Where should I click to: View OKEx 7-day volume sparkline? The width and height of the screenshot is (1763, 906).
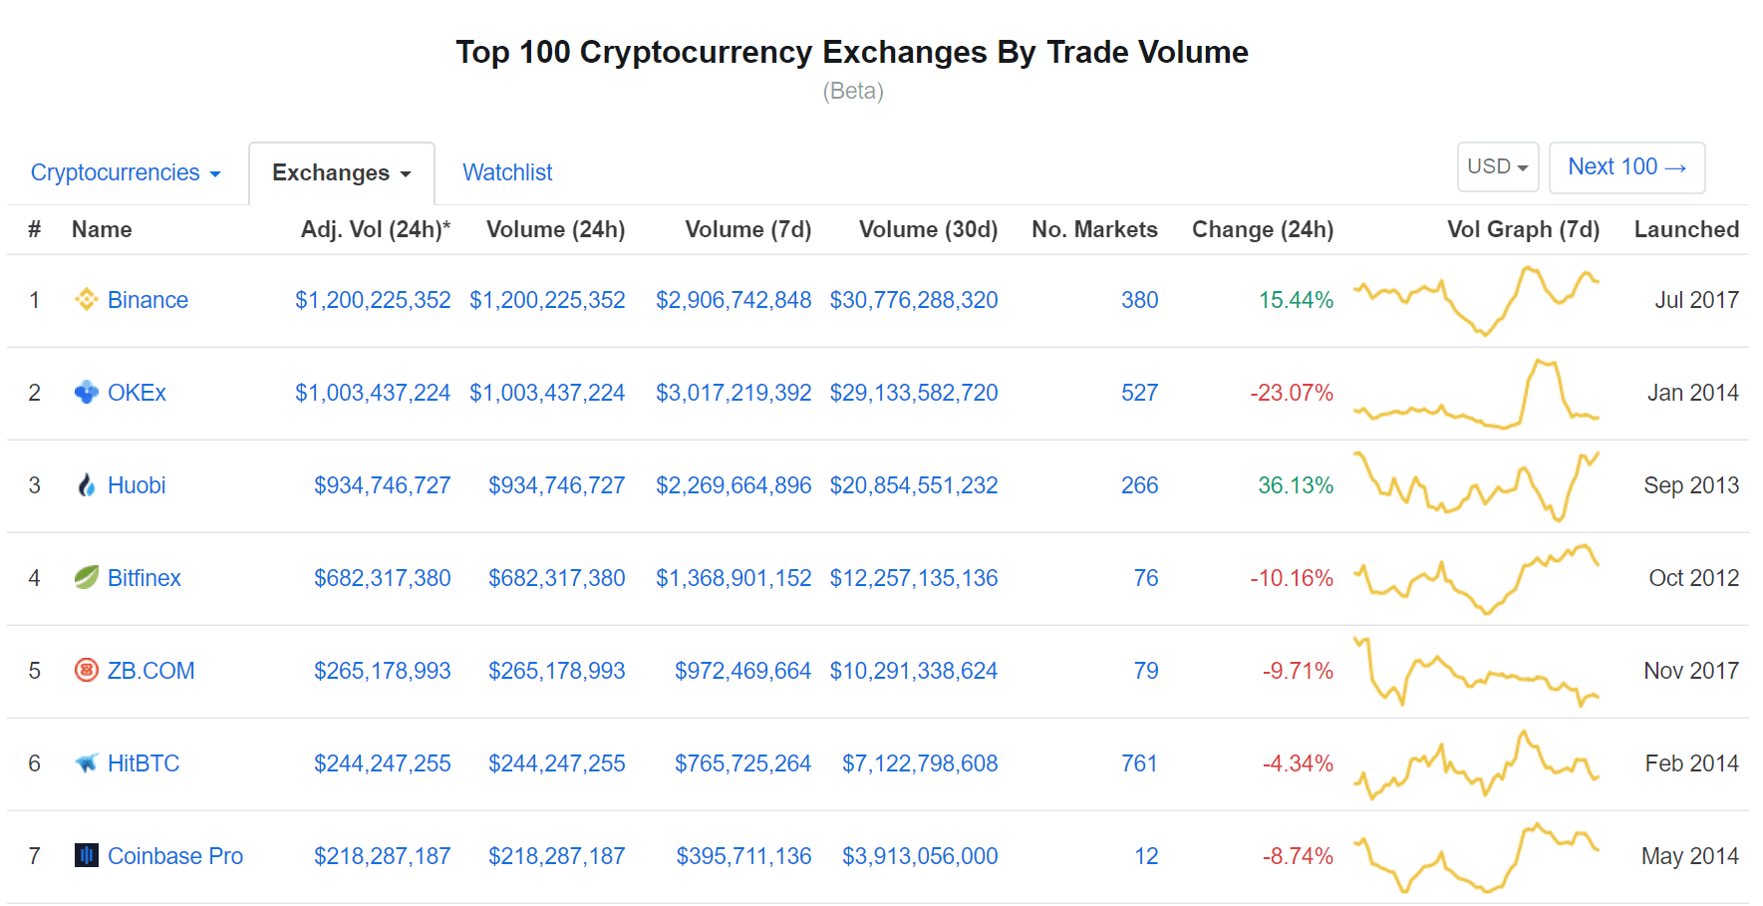1476,393
